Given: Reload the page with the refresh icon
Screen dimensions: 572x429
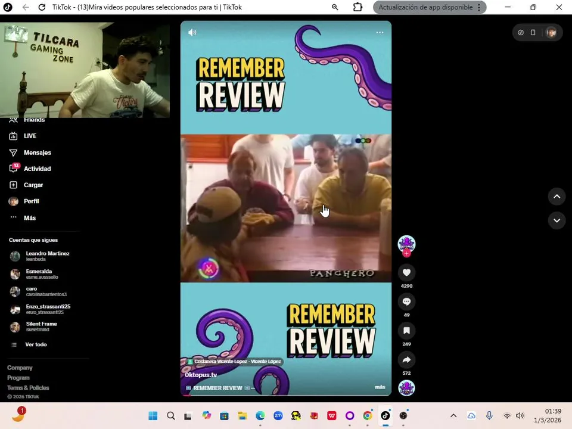Looking at the screenshot, I should click(42, 7).
